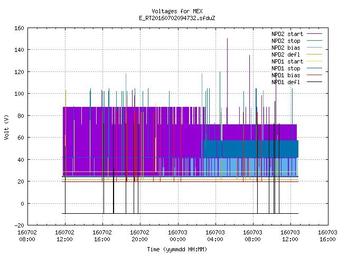Click the purple NPD2 start legend line
This screenshot has width=338, height=254.
314,34
